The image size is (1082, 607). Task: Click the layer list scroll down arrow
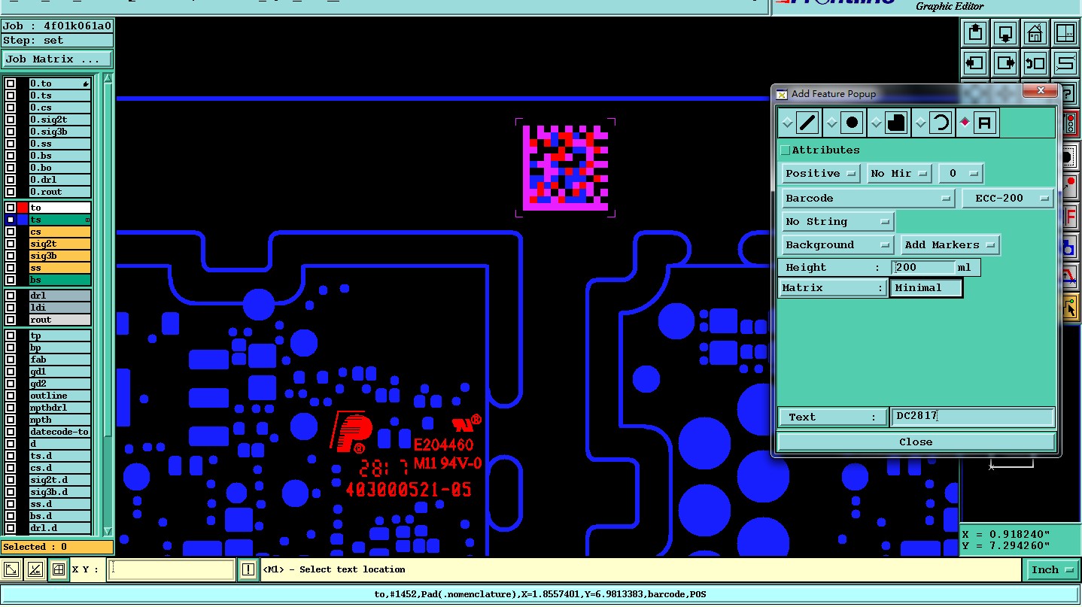tap(108, 531)
